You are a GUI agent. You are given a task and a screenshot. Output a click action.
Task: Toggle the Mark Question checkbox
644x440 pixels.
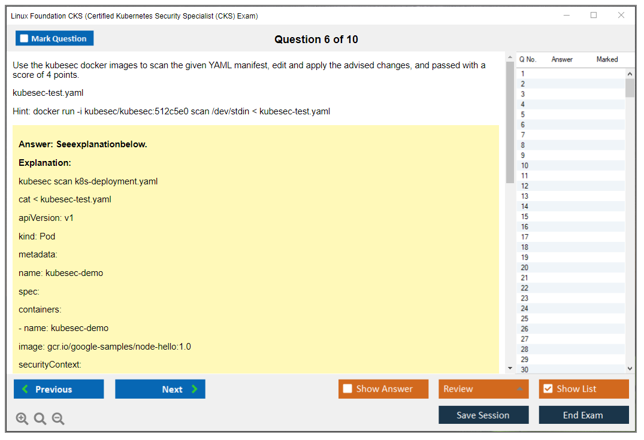[x=24, y=39]
